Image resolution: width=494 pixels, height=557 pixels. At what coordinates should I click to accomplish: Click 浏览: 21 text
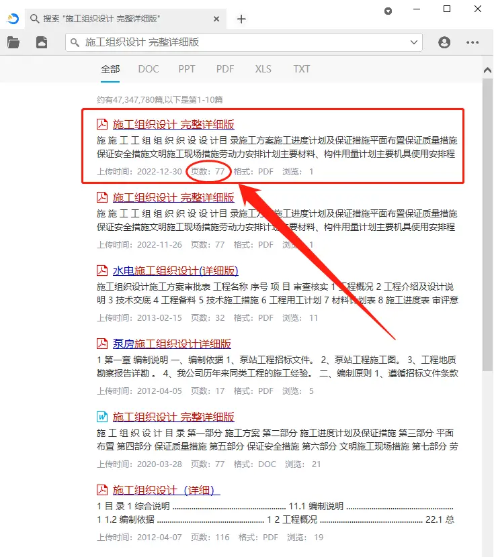(x=302, y=464)
